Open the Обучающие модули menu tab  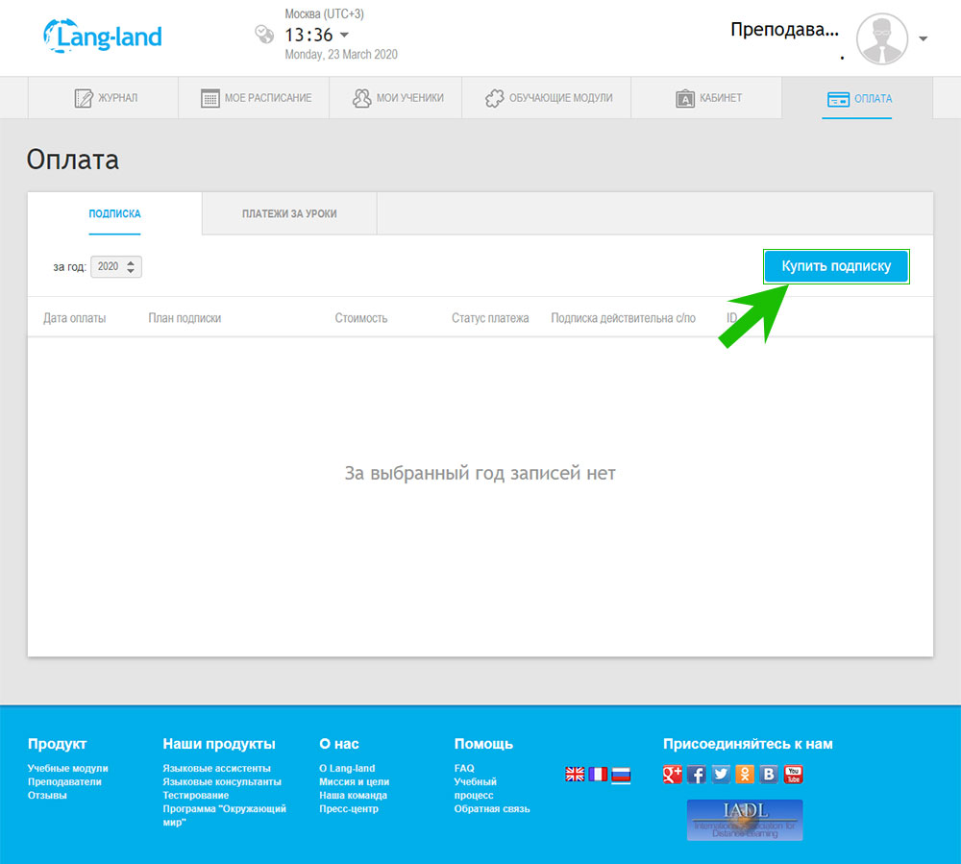point(549,98)
